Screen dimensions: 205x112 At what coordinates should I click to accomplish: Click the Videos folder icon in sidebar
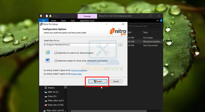point(46,88)
